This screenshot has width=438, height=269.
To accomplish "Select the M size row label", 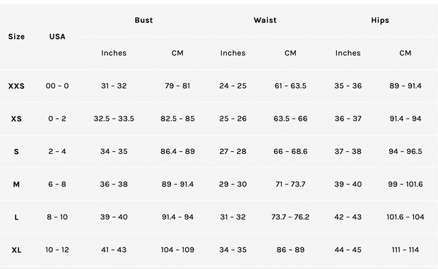I will pos(16,184).
